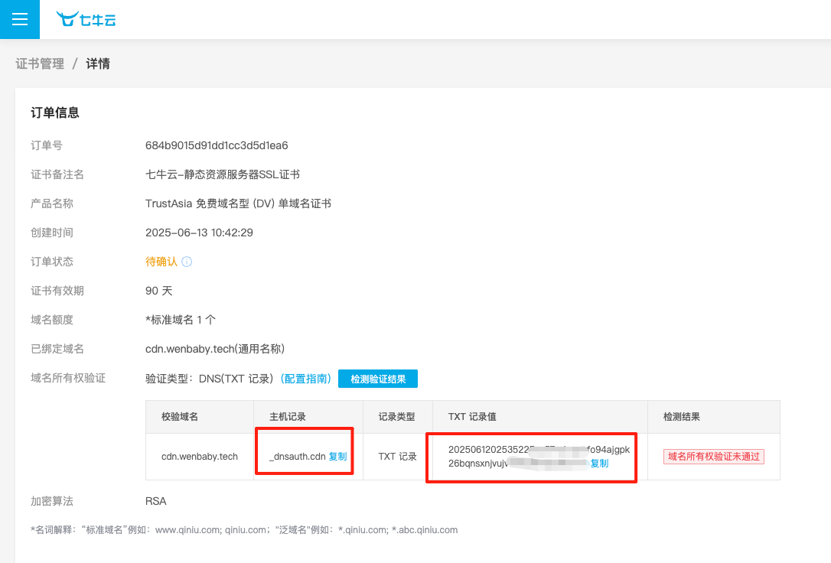Click the 订单号 label
831x563 pixels.
tap(47, 145)
